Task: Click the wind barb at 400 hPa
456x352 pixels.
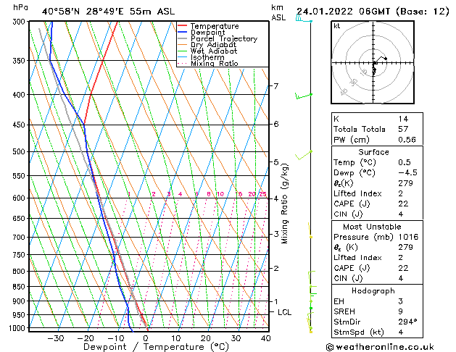Action: point(303,96)
